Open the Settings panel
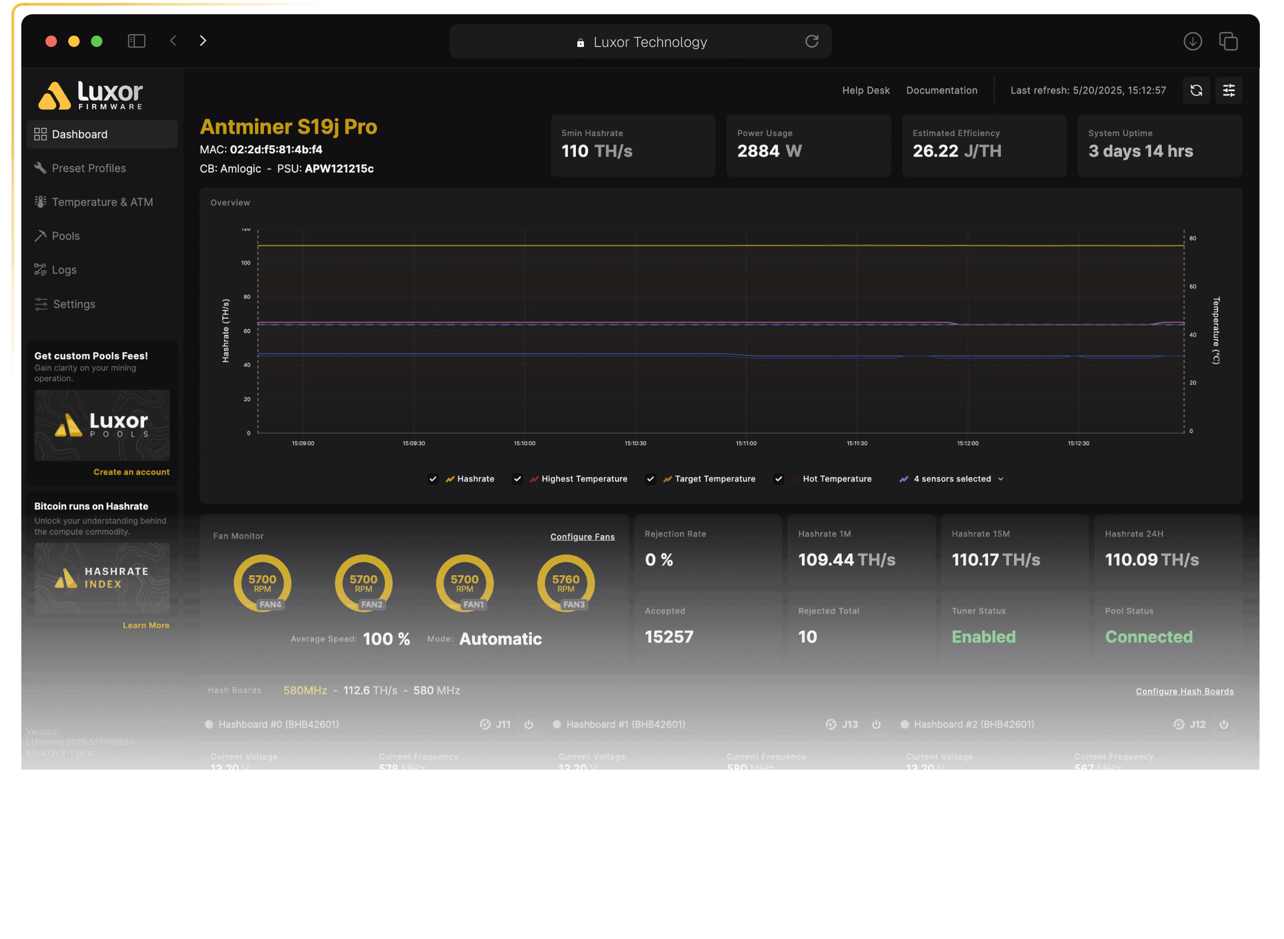 click(x=73, y=304)
